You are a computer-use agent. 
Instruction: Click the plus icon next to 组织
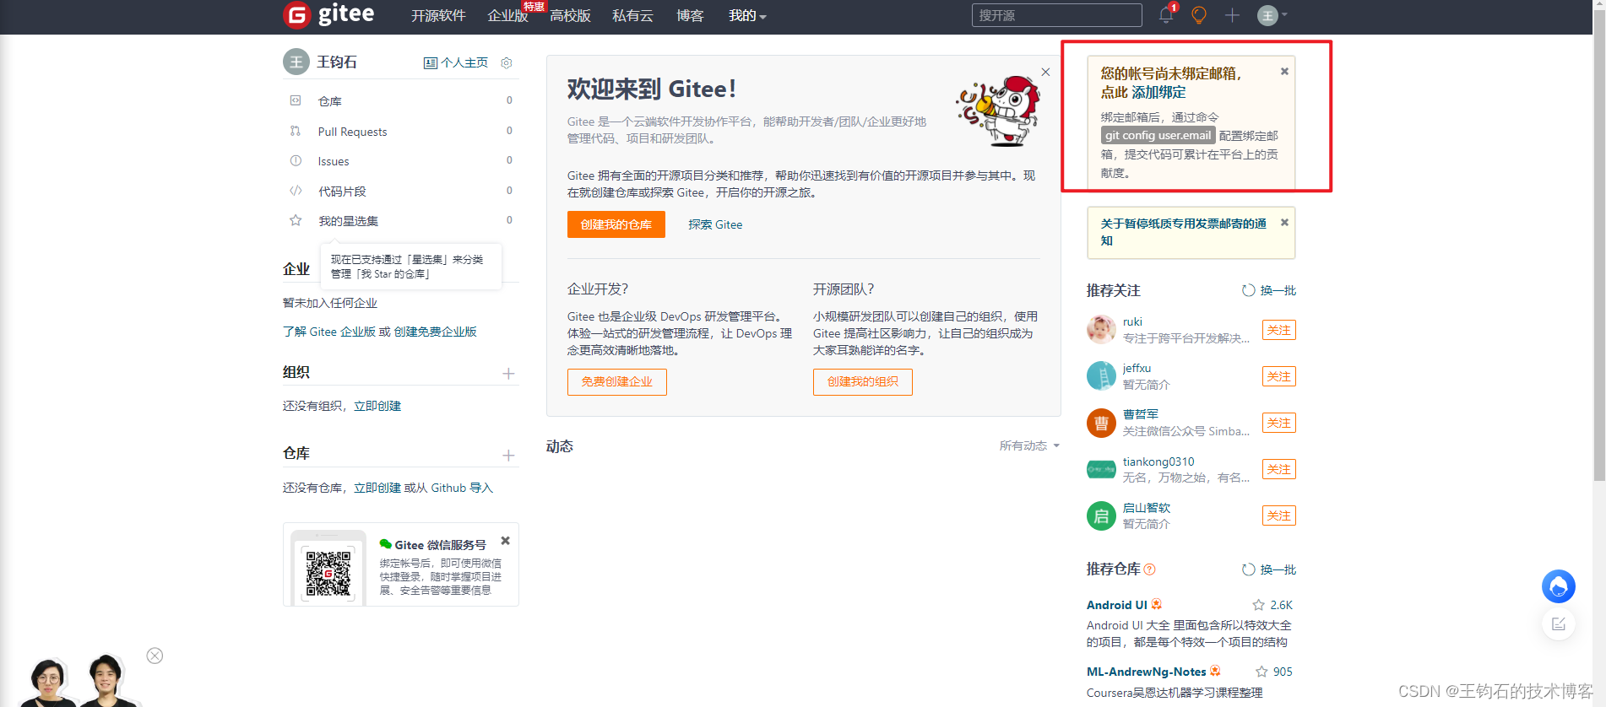pyautogui.click(x=508, y=374)
